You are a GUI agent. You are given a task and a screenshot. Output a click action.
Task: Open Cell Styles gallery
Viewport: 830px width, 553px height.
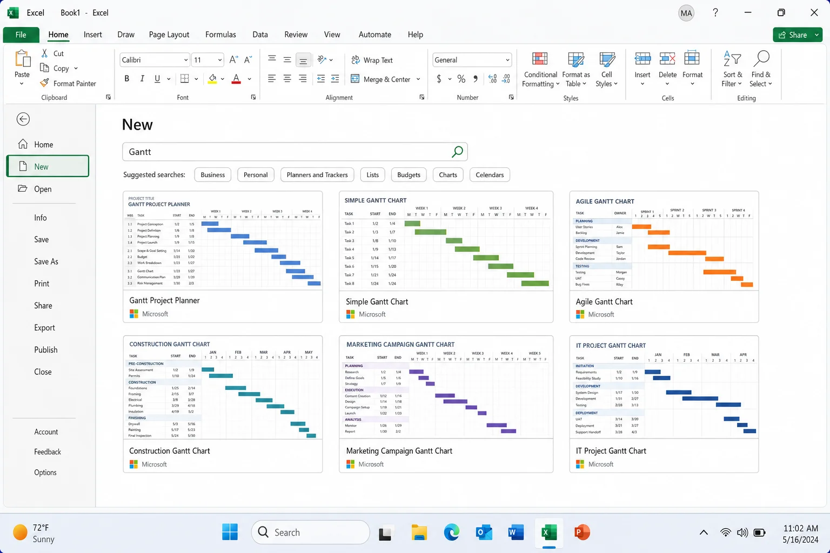click(x=607, y=69)
